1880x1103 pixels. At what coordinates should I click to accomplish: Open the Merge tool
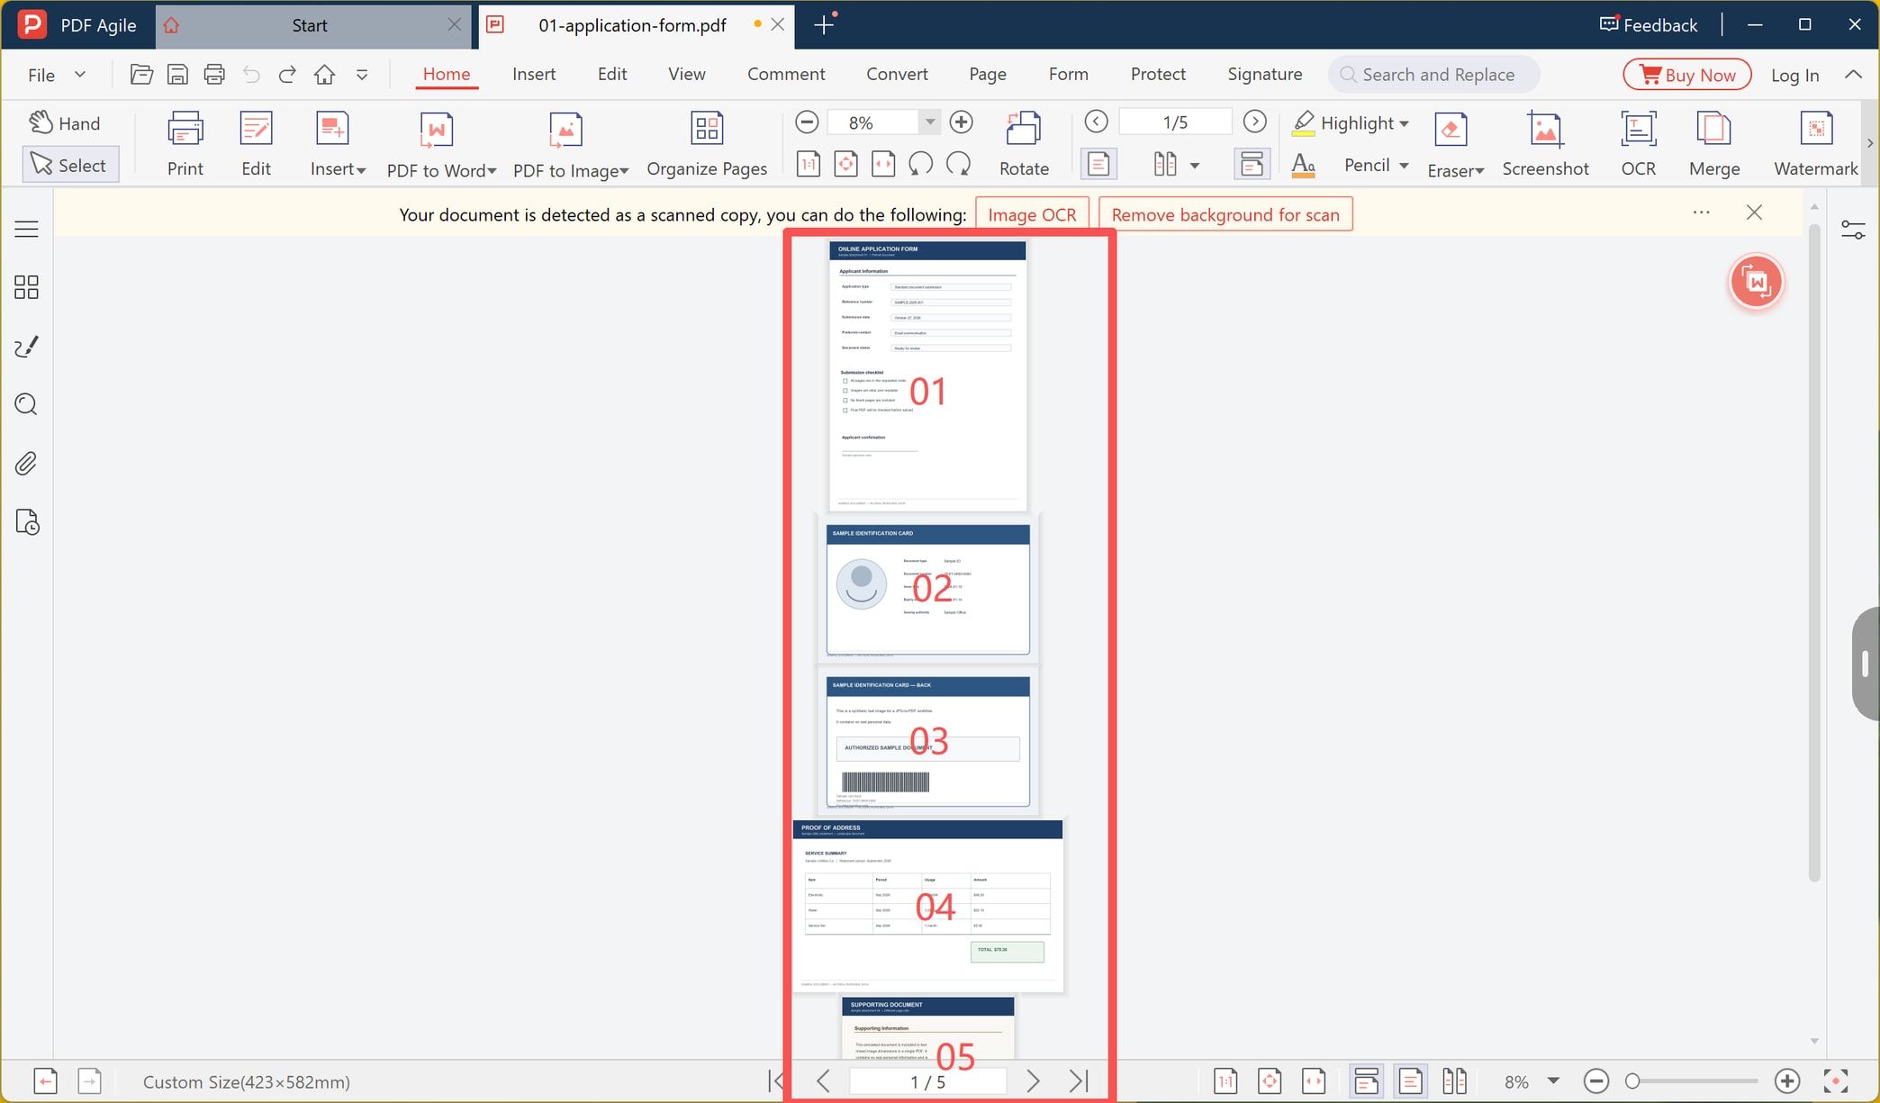click(1713, 144)
